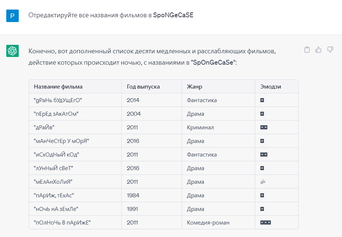
Task: Click the copy to clipboard icon
Action: (307, 50)
